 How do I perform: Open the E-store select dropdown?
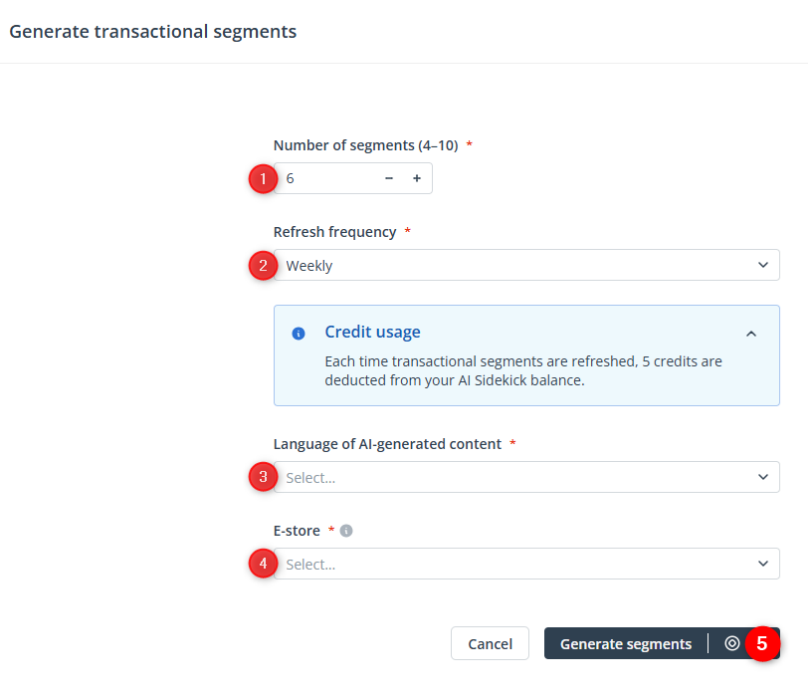(x=526, y=564)
